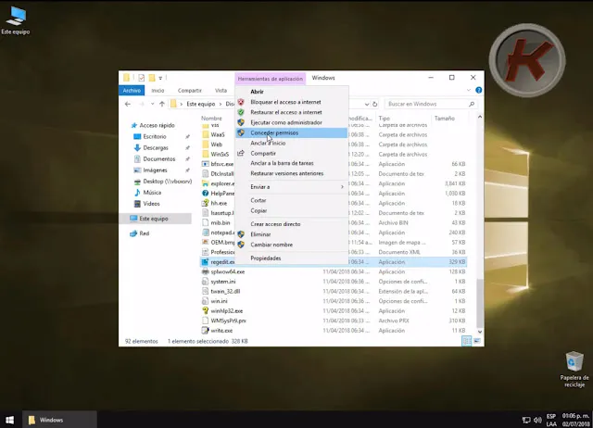This screenshot has height=428, width=593.
Task: Click Acceso rápido in navigation pane
Action: pos(157,125)
